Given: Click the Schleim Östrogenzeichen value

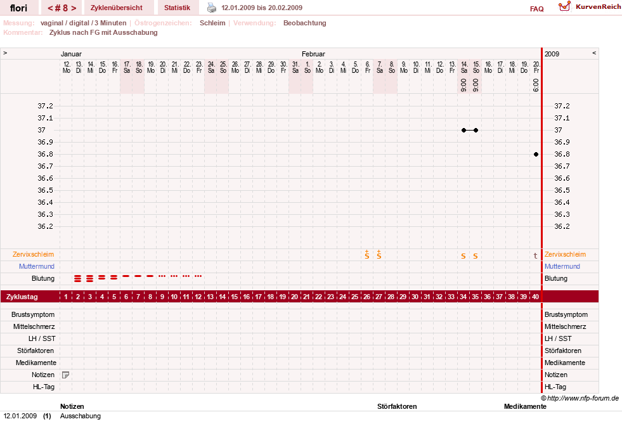Looking at the screenshot, I should (x=212, y=23).
